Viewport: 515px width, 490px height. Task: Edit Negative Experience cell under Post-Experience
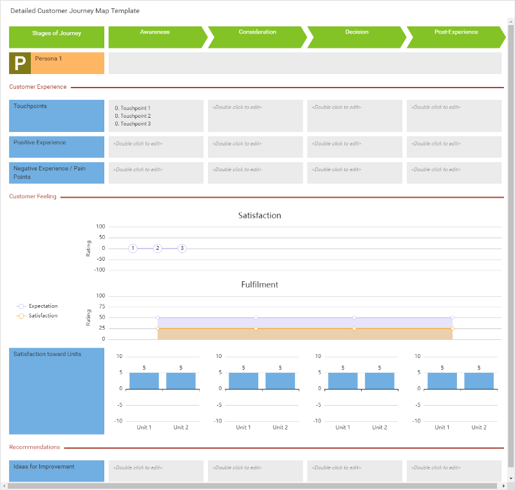coord(454,173)
